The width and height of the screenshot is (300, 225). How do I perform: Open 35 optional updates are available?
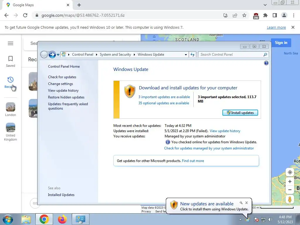164,103
